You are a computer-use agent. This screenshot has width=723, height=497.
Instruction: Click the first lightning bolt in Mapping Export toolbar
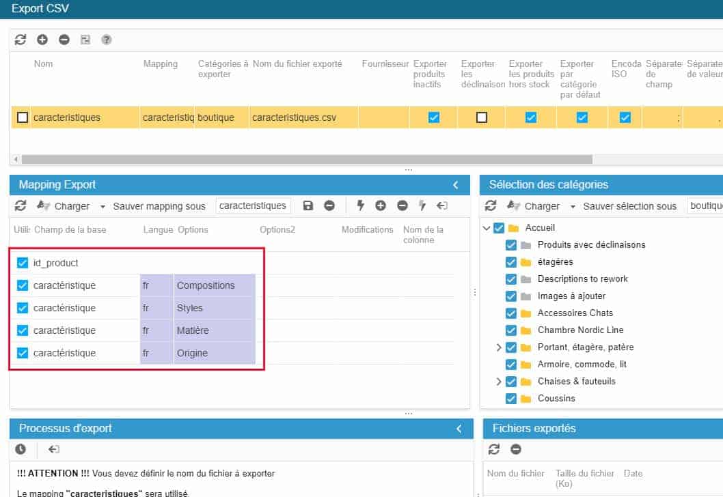pyautogui.click(x=361, y=205)
